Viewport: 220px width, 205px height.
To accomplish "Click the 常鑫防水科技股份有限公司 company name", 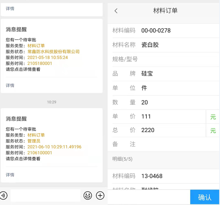I will pos(53,52).
